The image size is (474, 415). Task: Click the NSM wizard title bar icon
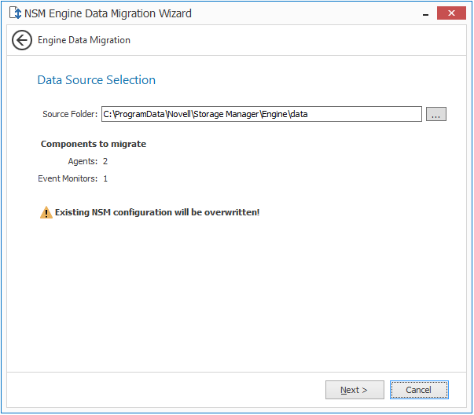pyautogui.click(x=14, y=13)
